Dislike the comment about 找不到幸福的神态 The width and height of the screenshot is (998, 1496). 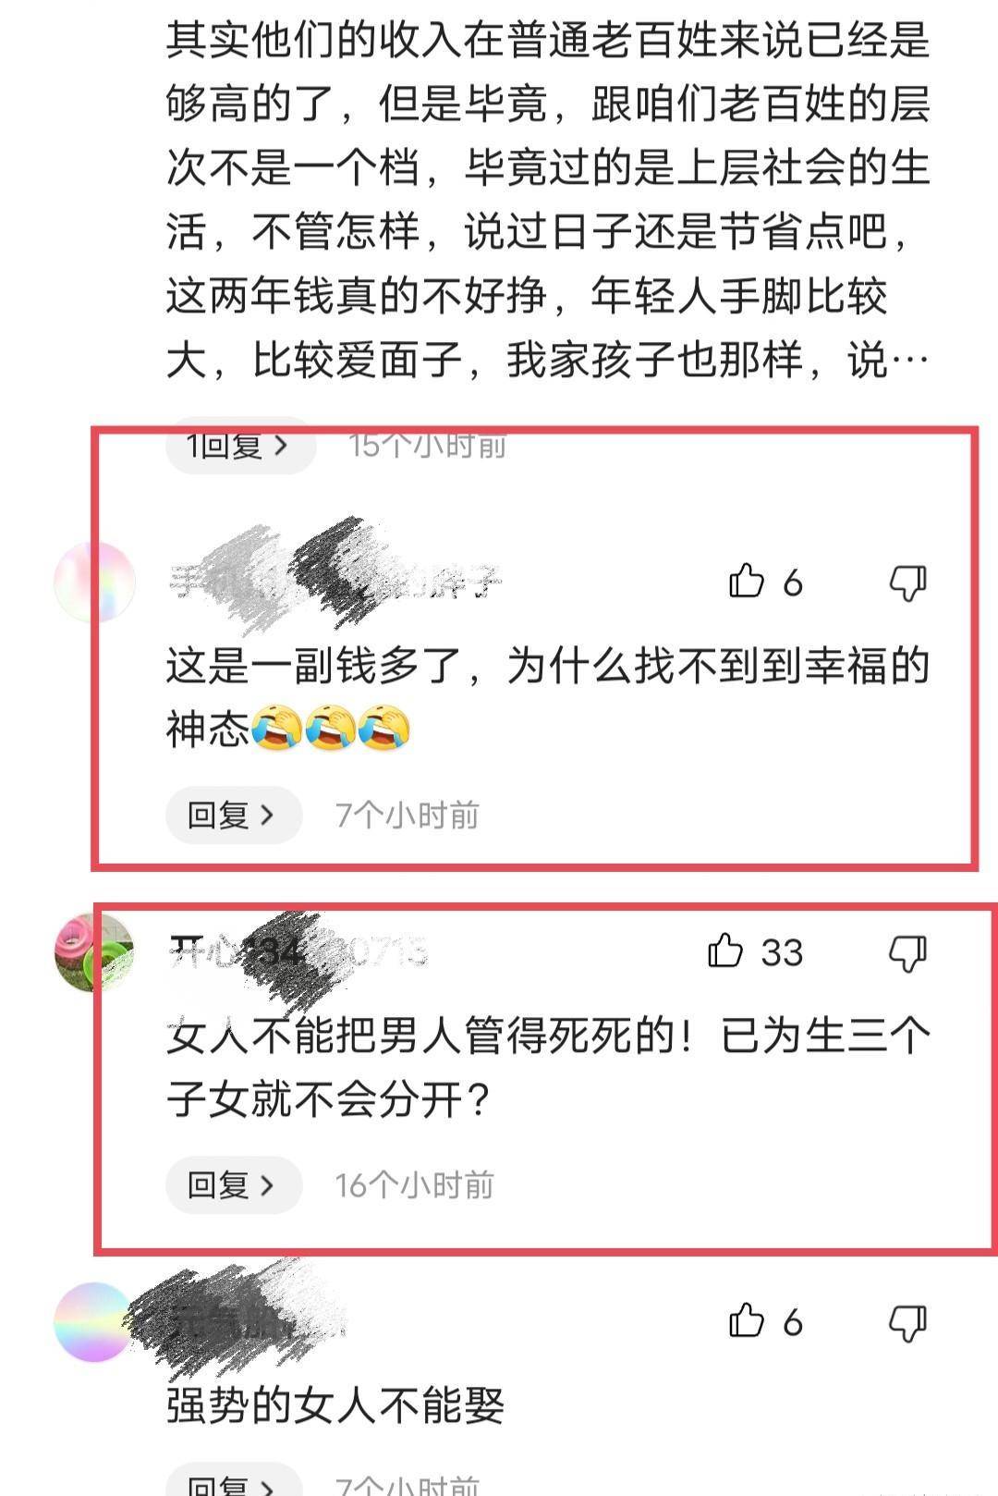[907, 582]
